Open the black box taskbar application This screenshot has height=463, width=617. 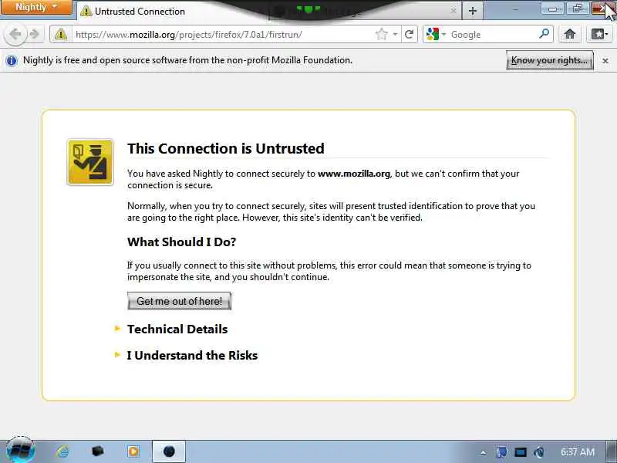coord(97,451)
